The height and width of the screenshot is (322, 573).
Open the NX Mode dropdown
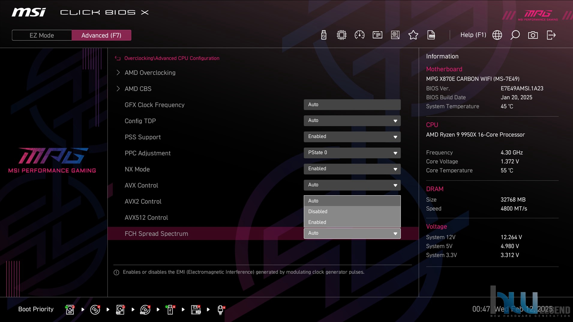coord(352,169)
